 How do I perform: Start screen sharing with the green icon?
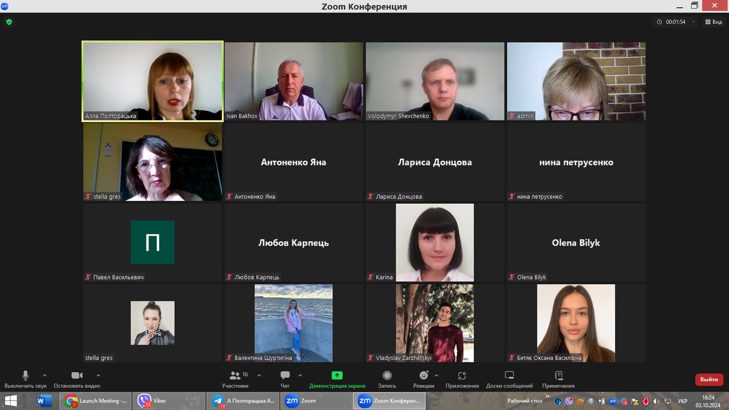(x=337, y=376)
